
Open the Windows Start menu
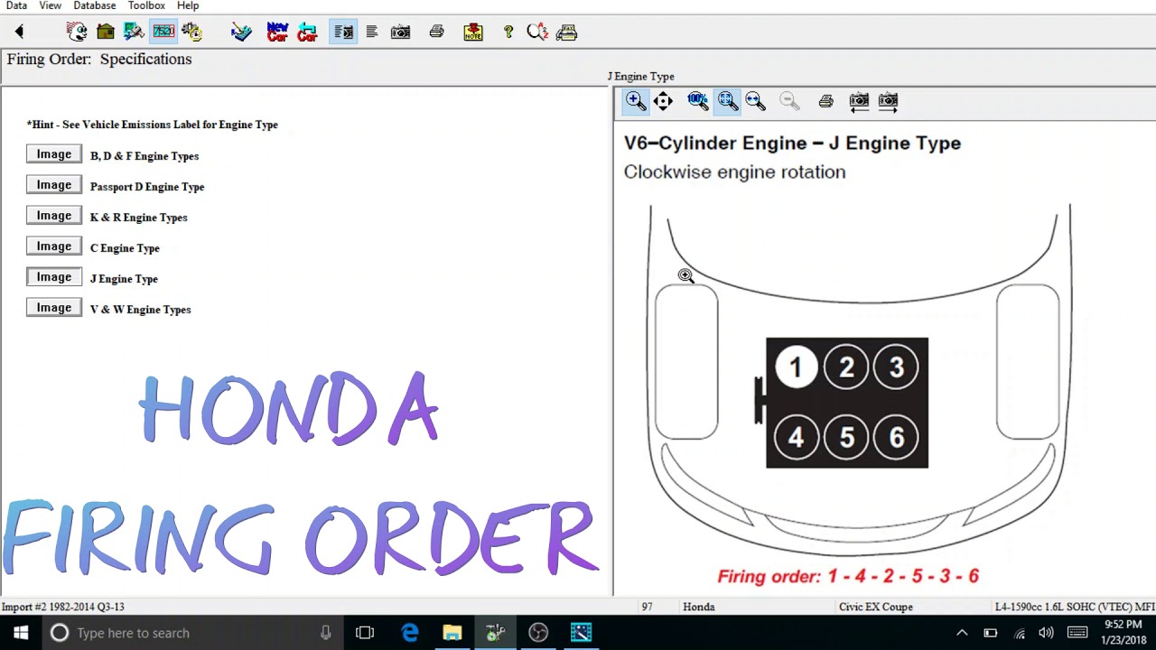point(20,633)
